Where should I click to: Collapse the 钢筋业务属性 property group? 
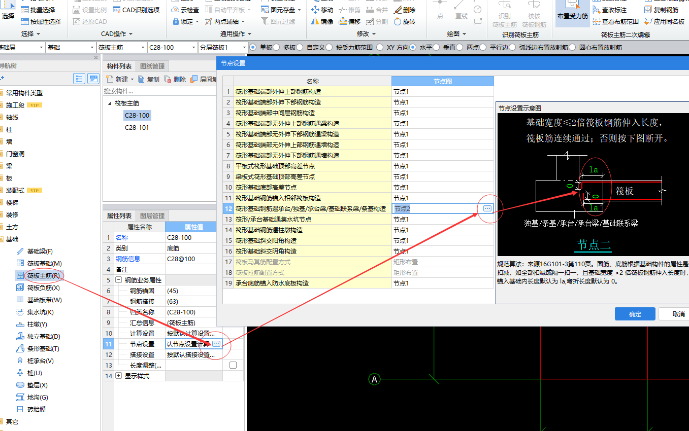(x=119, y=280)
